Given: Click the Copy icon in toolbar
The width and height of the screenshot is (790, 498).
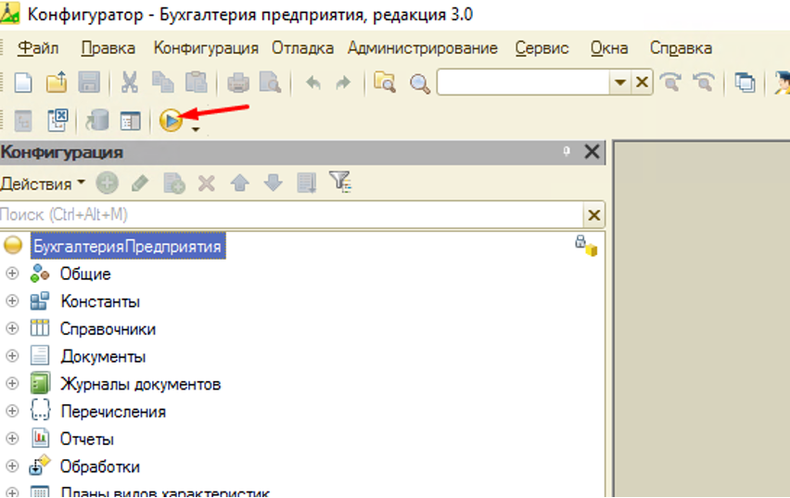Looking at the screenshot, I should (x=163, y=83).
